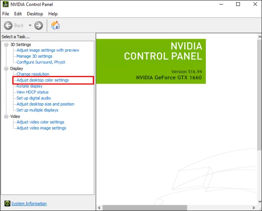Collapse the 3D Settings tree node
The width and height of the screenshot is (262, 211).
[x=6, y=45]
